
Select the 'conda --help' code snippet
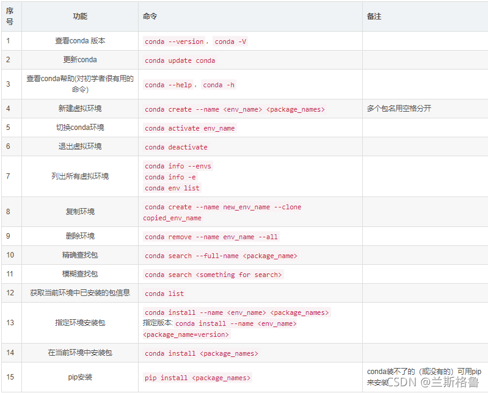(168, 85)
